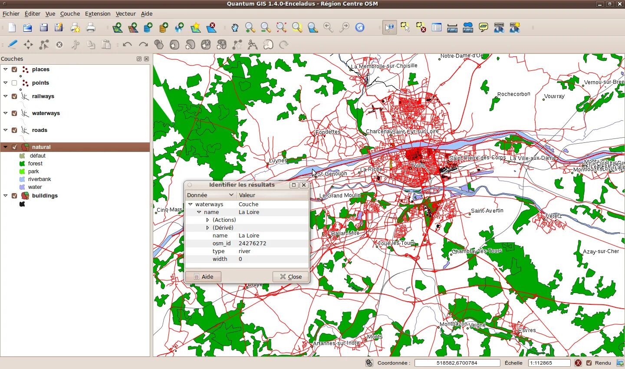Click the undo arrow
Screen dimensions: 625x369
(x=127, y=44)
